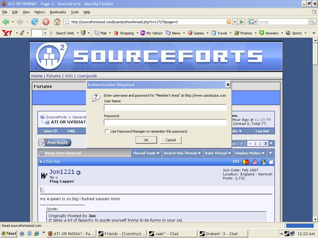The image size is (318, 238).
Task: Expand the Rate Thread dropdown
Action: tap(218, 153)
